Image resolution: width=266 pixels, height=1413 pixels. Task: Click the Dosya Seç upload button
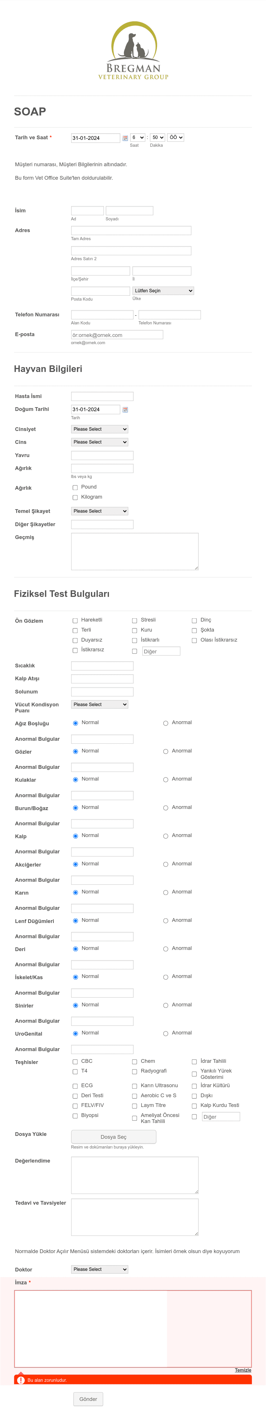pos(113,1137)
